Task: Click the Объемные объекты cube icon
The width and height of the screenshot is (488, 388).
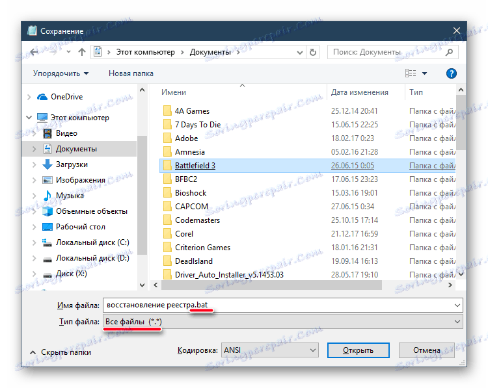Action: coord(47,211)
